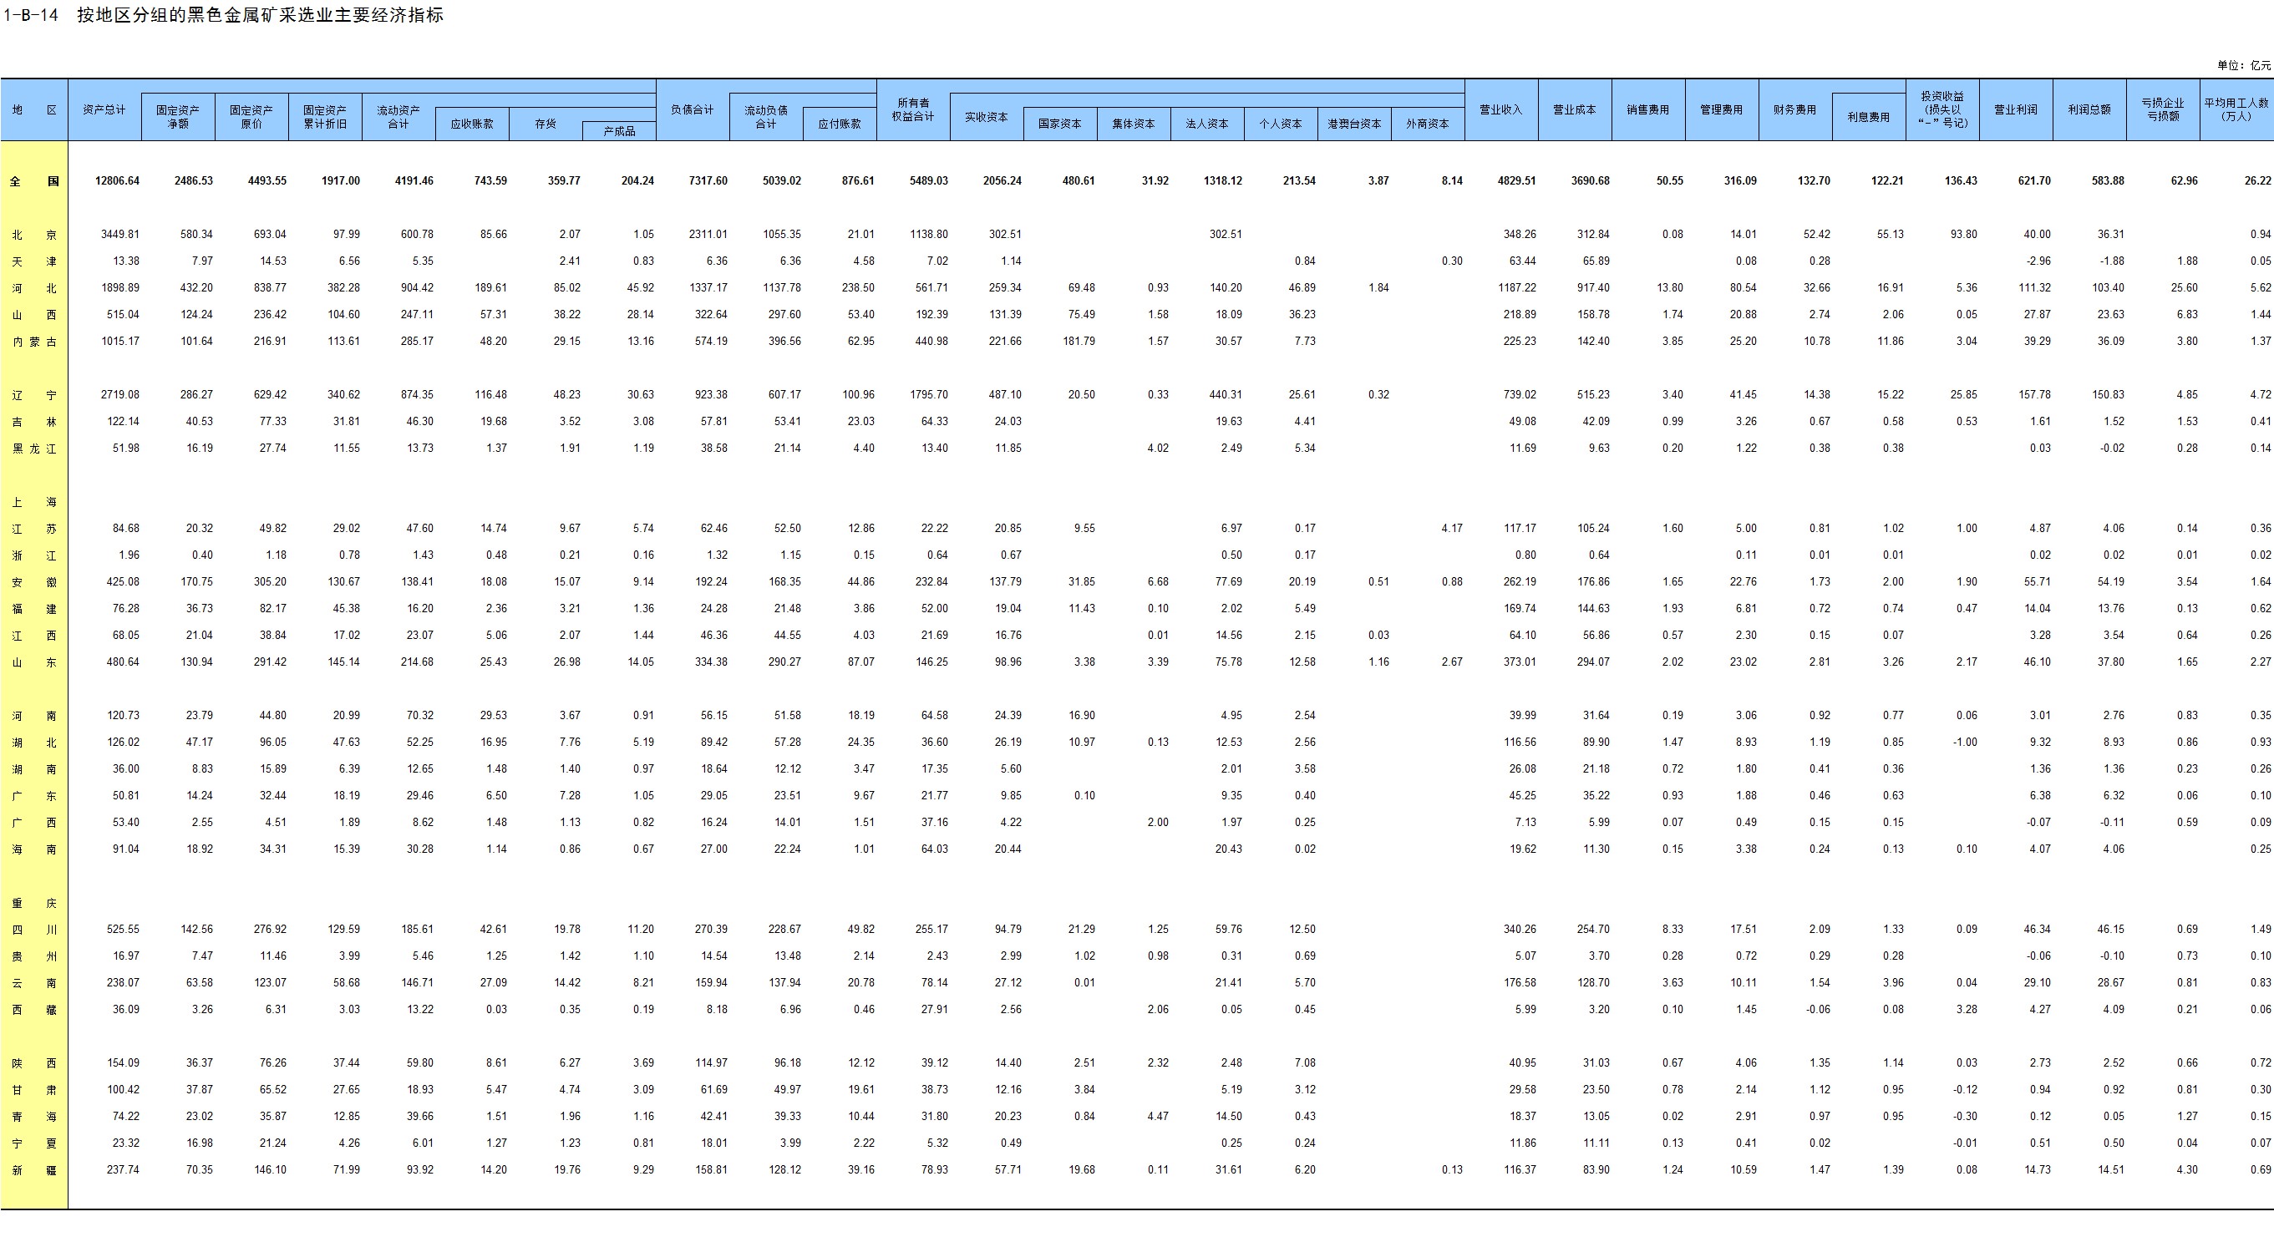Select the 地区 header cell
This screenshot has width=2274, height=1237.
point(33,109)
